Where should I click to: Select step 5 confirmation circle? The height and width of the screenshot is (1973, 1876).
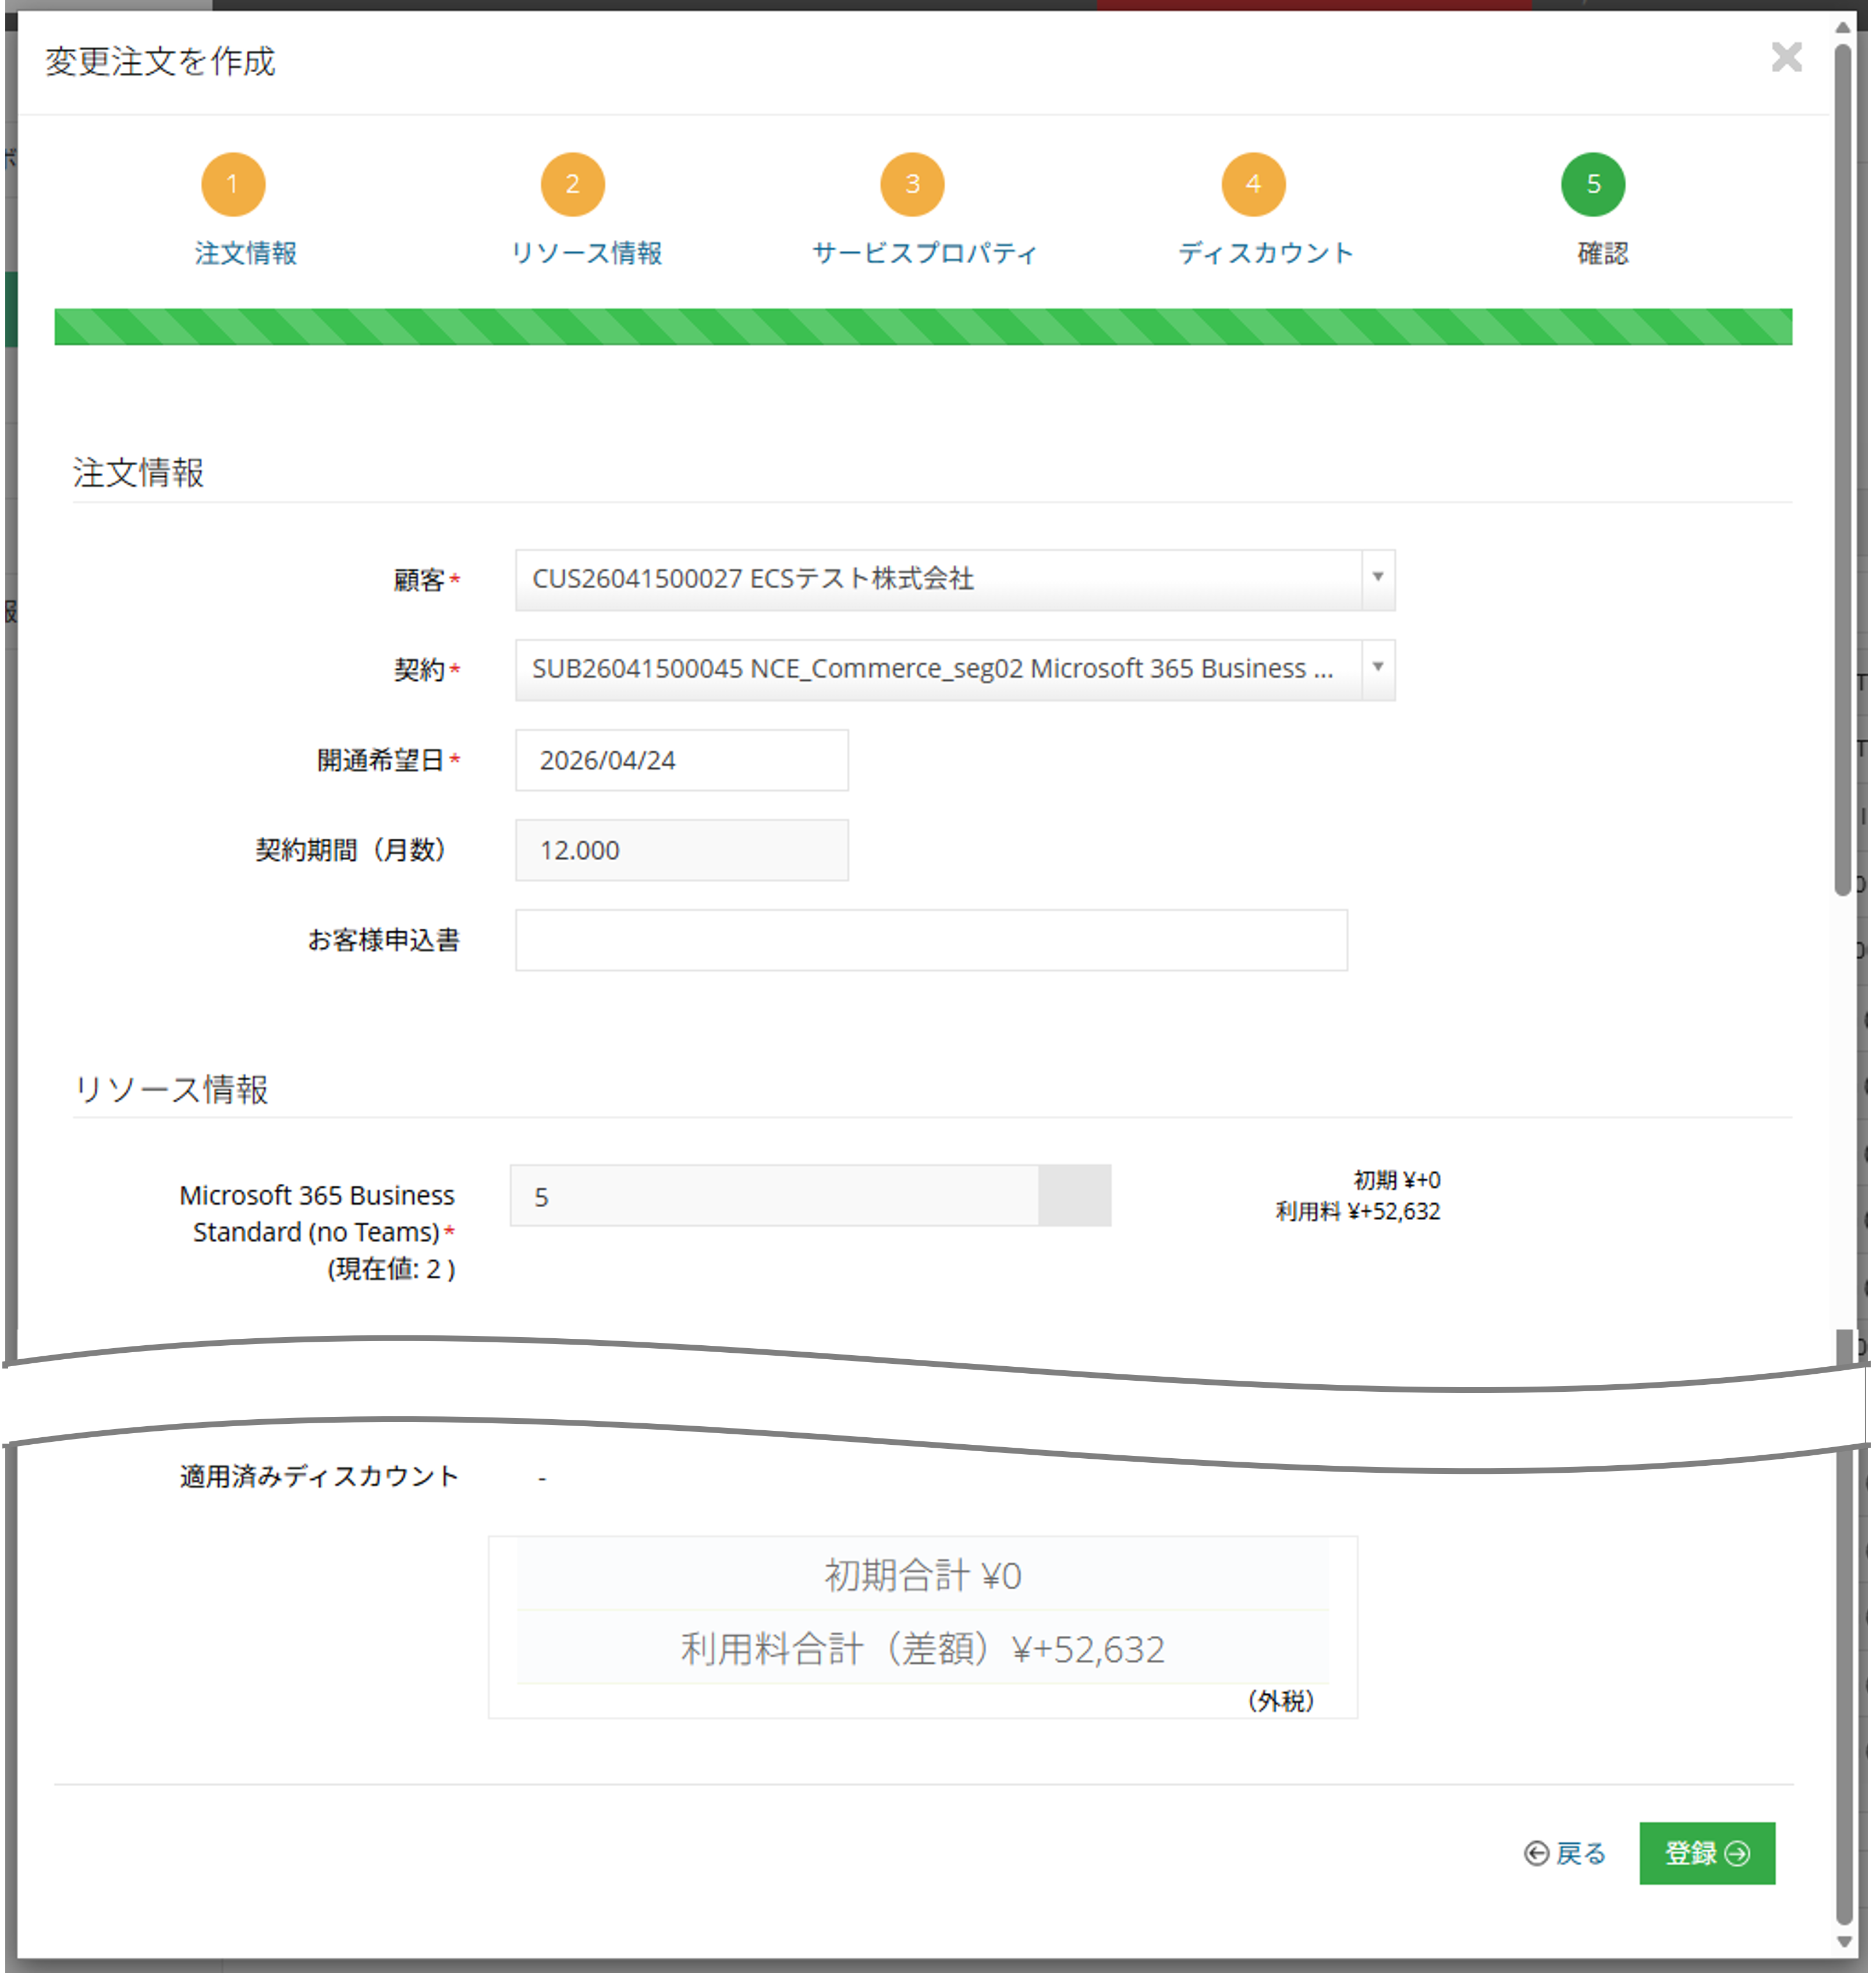click(1593, 184)
